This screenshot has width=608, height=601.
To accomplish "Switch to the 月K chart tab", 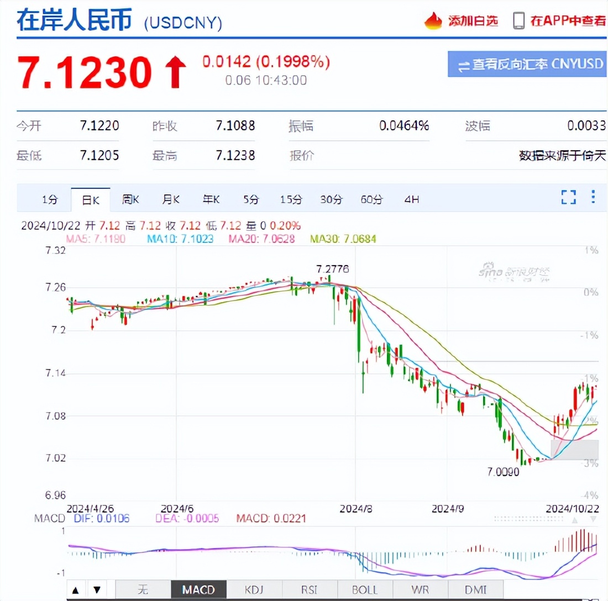I will click(171, 199).
